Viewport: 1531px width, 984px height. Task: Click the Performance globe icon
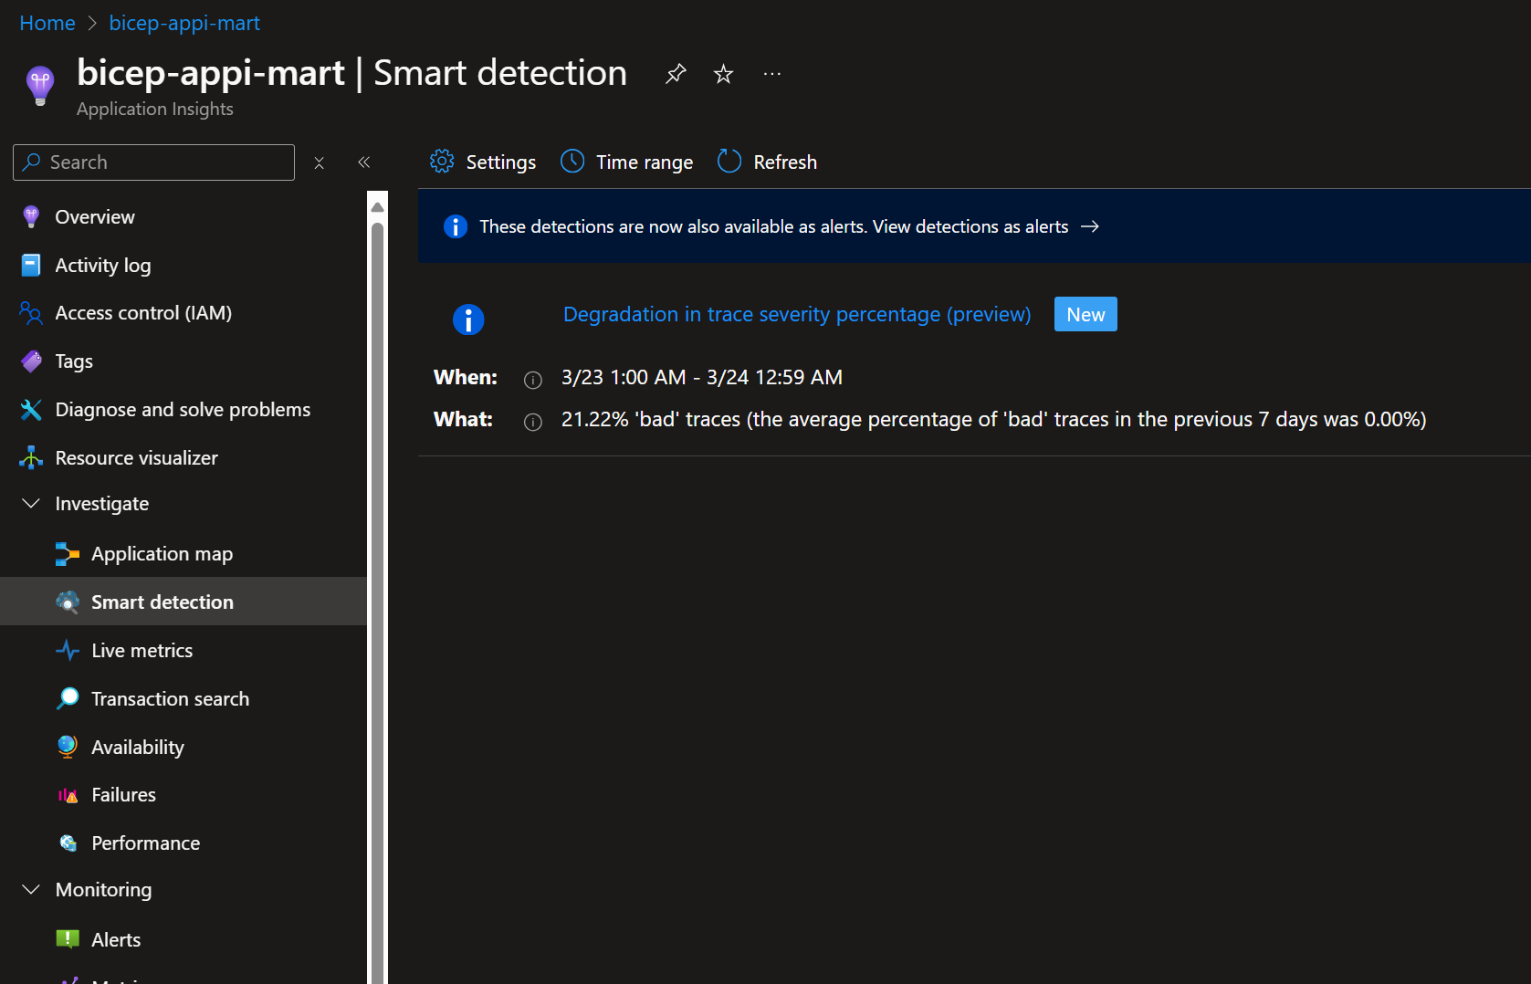68,843
